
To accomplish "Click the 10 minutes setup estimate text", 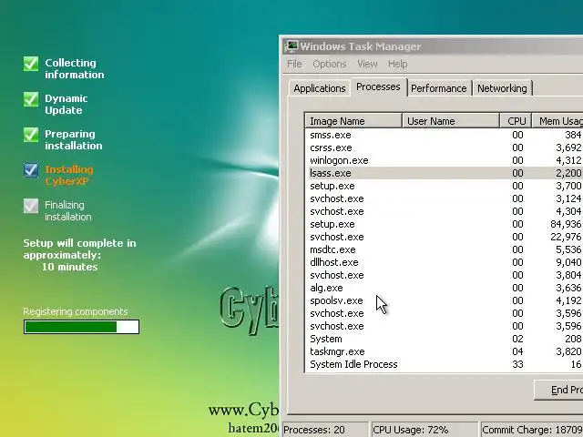I will [x=69, y=267].
